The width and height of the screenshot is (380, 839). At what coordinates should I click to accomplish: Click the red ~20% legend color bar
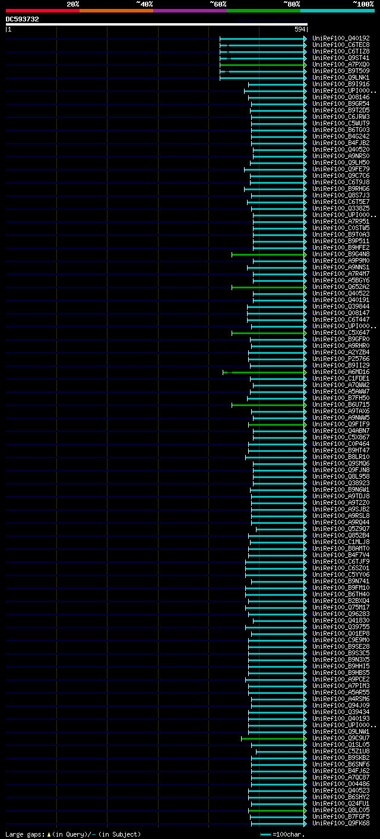click(43, 10)
